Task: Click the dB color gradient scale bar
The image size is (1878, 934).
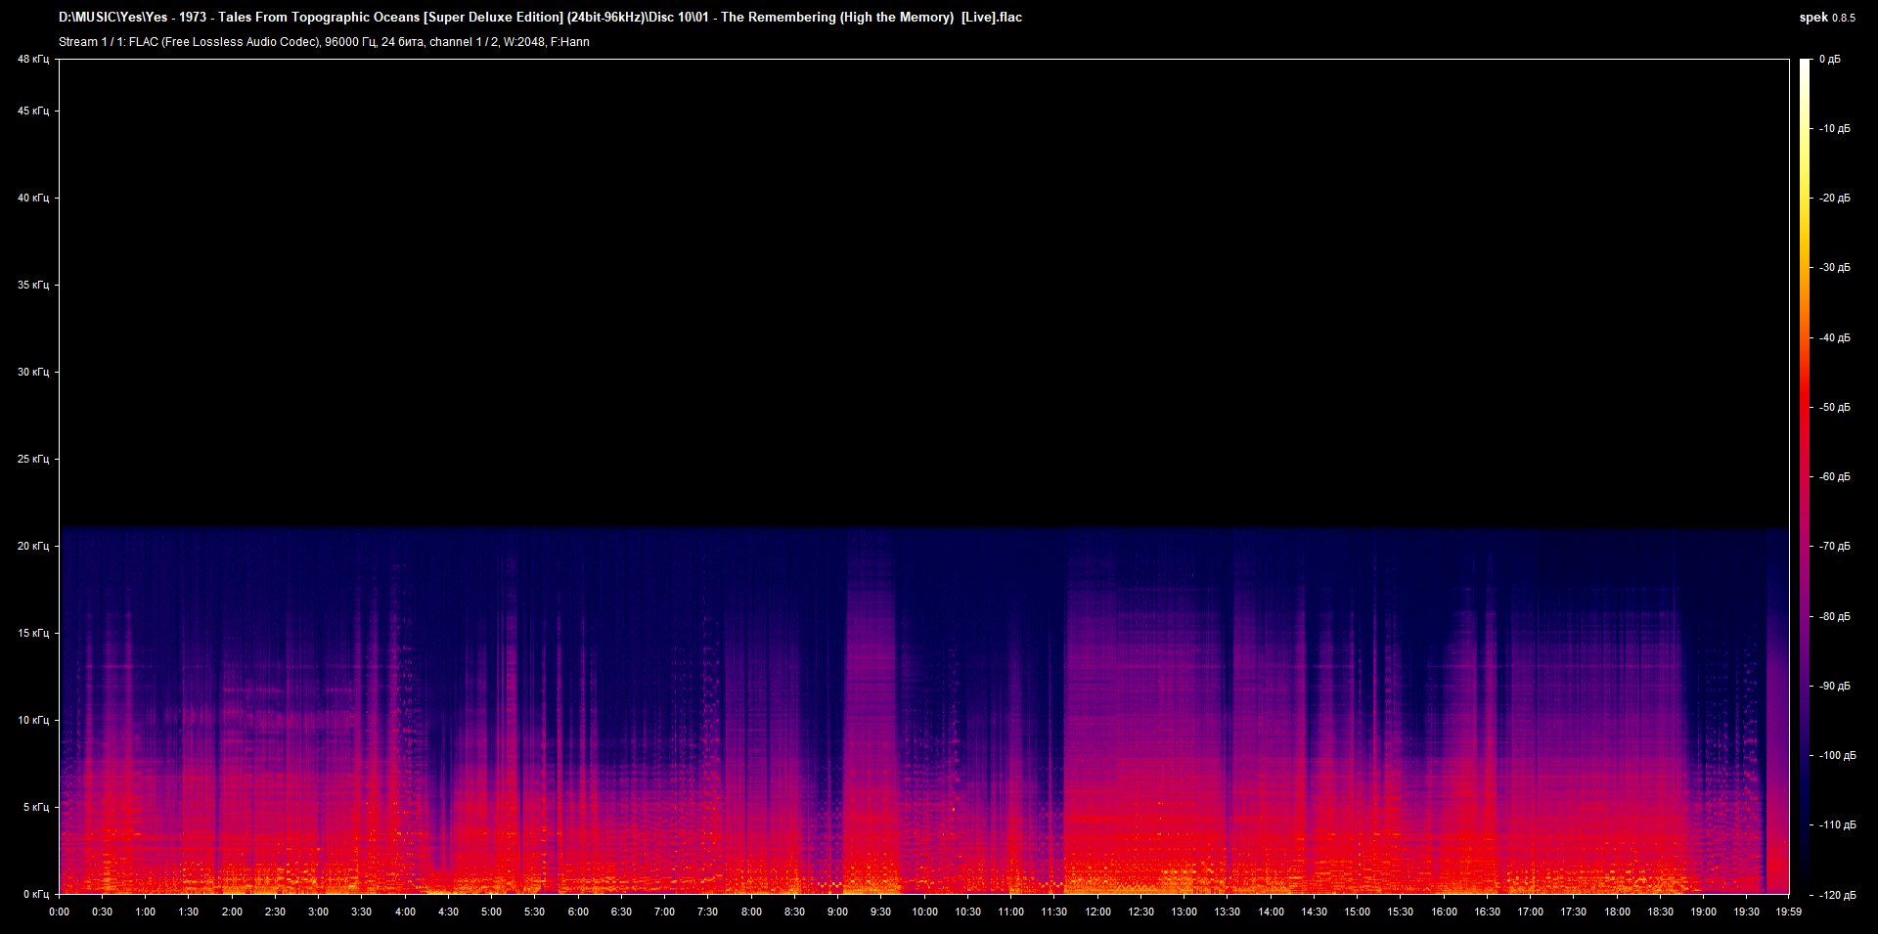Action: (1806, 476)
